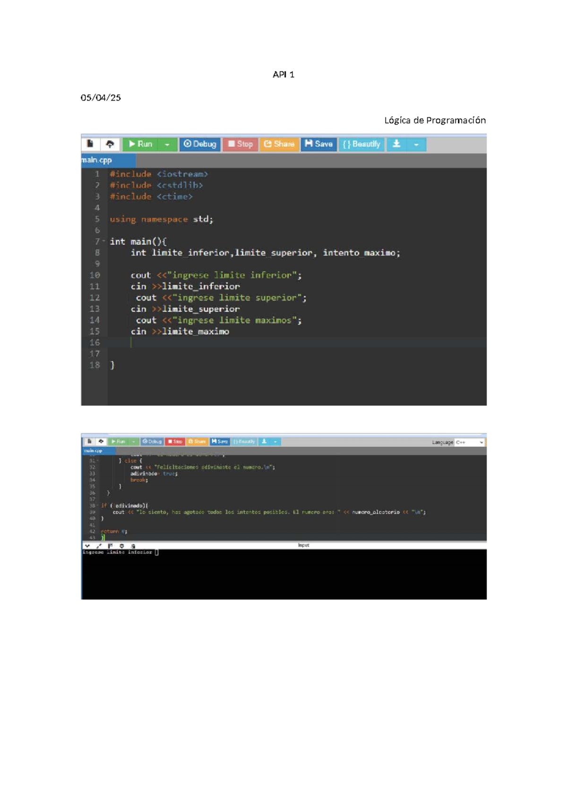This screenshot has height=801, width=567.
Task: Click the New File icon in the upper editor
Action: pos(91,144)
